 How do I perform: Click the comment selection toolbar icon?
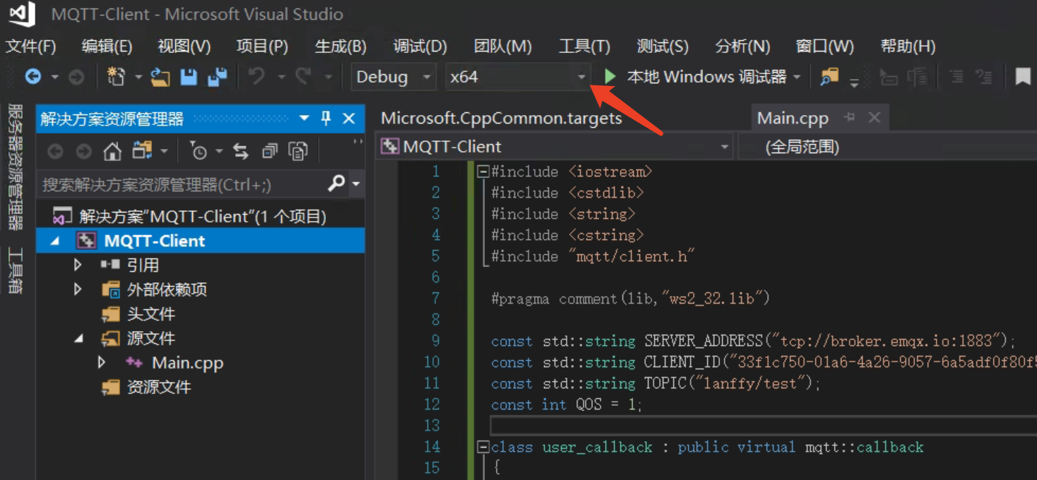[x=956, y=76]
